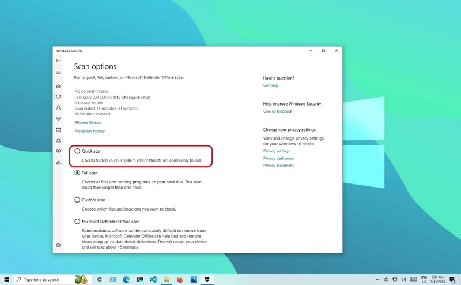Screen dimensions: 461x285
Task: Click 'No current threats.' text
Action: coord(92,91)
